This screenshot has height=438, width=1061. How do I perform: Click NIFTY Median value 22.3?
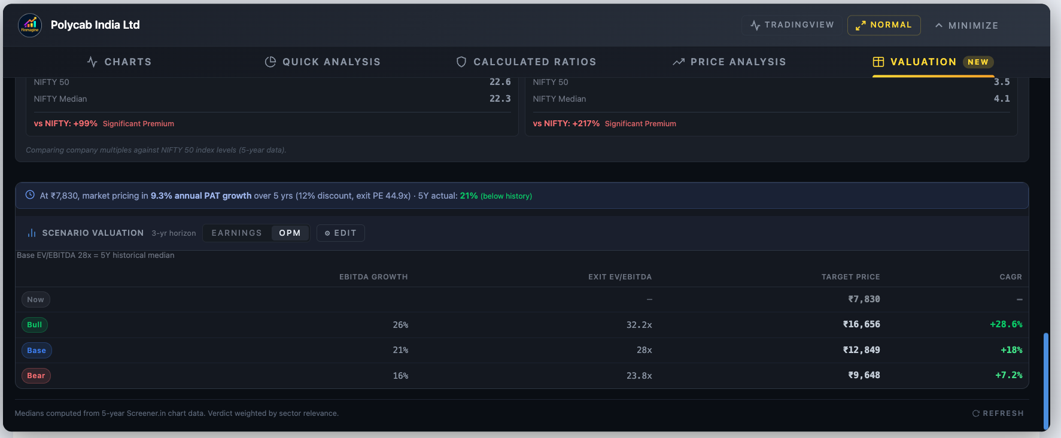tap(500, 99)
